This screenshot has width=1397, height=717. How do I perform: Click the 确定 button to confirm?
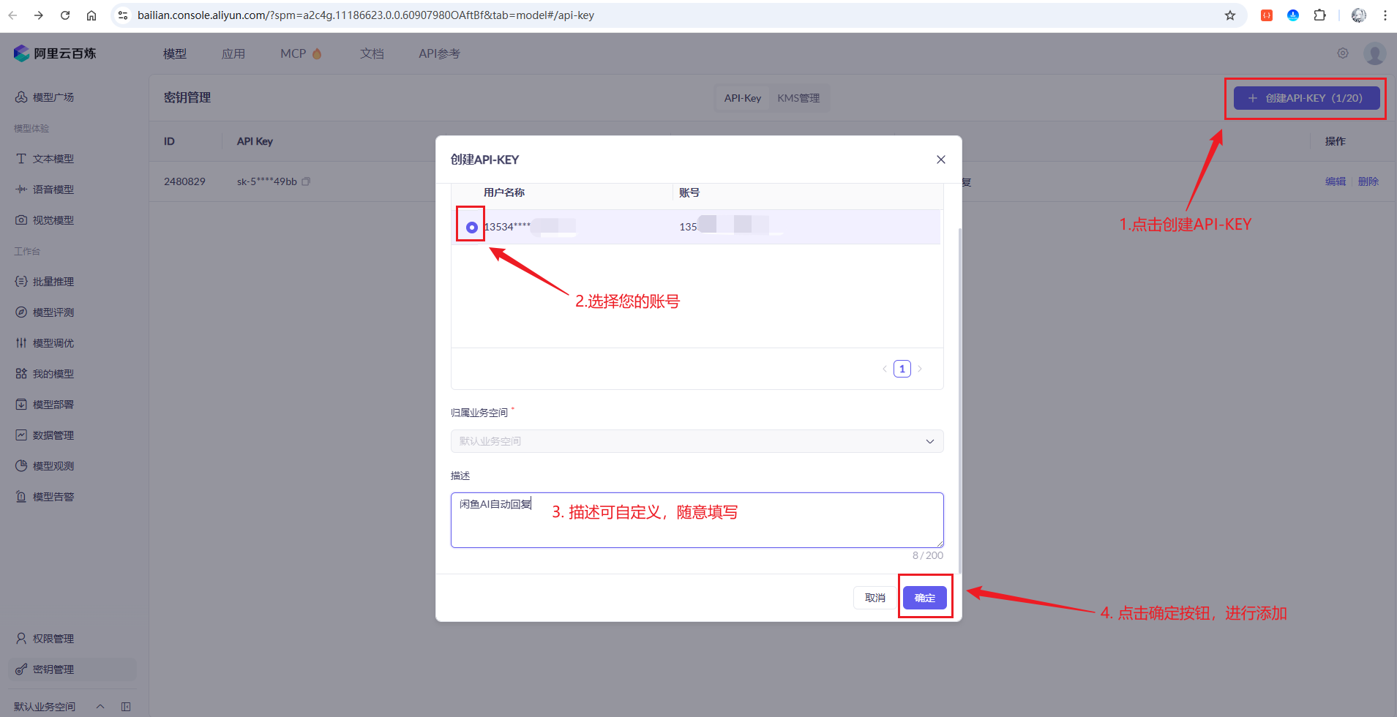pos(925,598)
